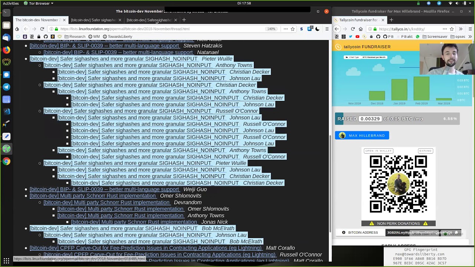Select BITCOIN ADDRESS tab

[360, 233]
